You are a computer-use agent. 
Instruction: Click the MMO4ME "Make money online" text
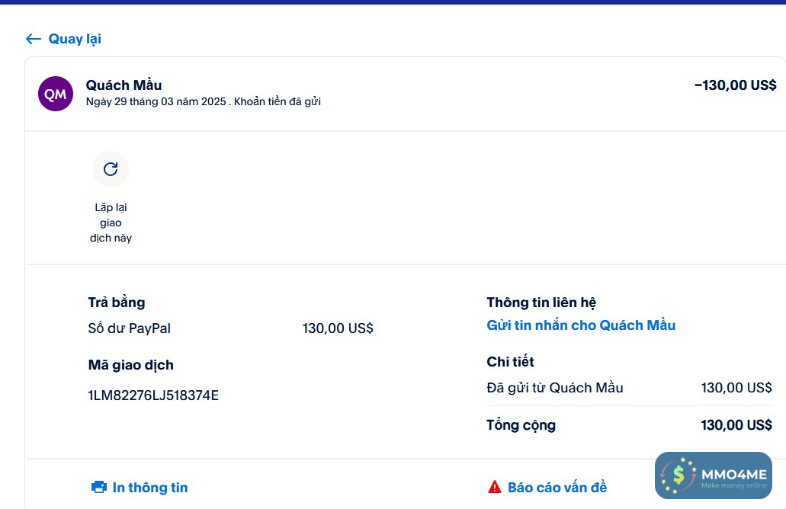tap(733, 486)
